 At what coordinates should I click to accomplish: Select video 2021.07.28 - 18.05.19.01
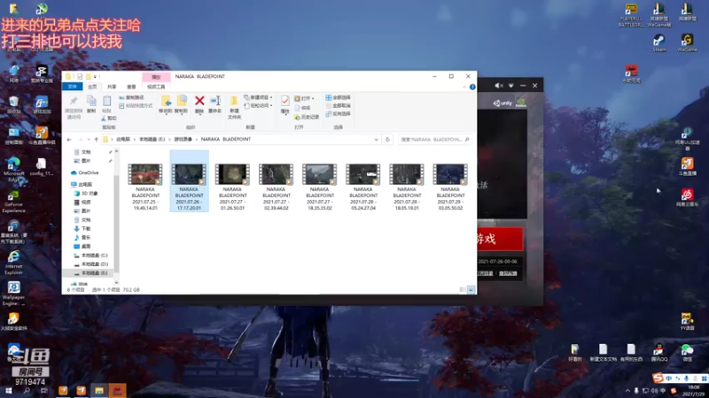click(x=407, y=187)
